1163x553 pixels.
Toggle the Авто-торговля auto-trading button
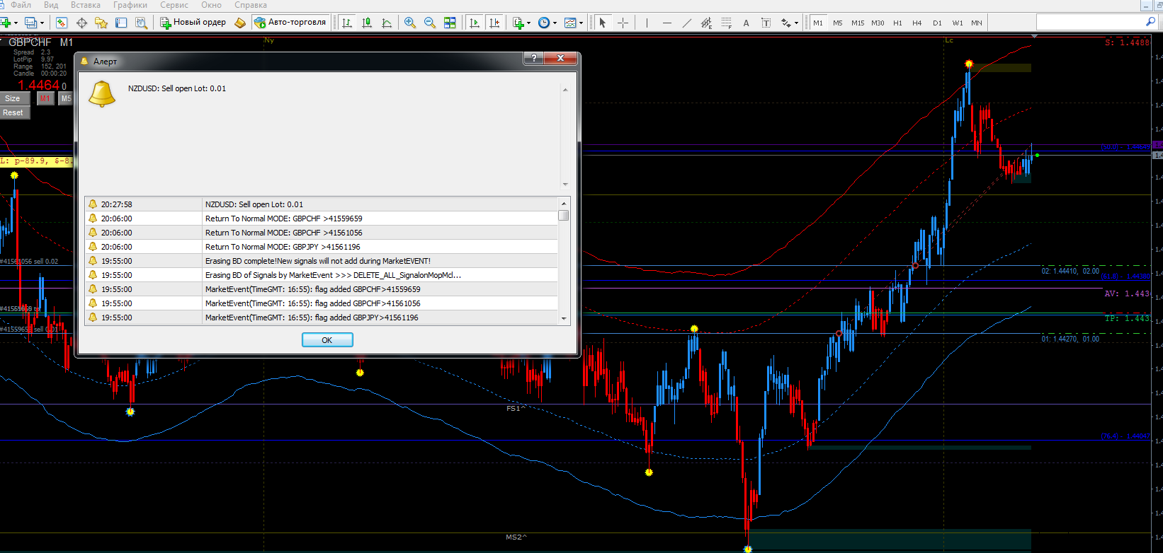click(x=290, y=23)
